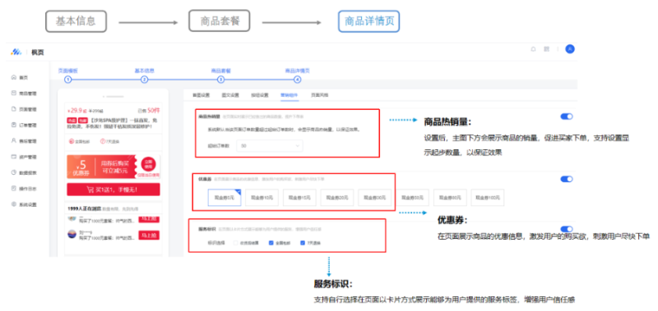Open 首页 home icon in sidebar
Viewport: 658px width, 311px height.
pyautogui.click(x=14, y=77)
